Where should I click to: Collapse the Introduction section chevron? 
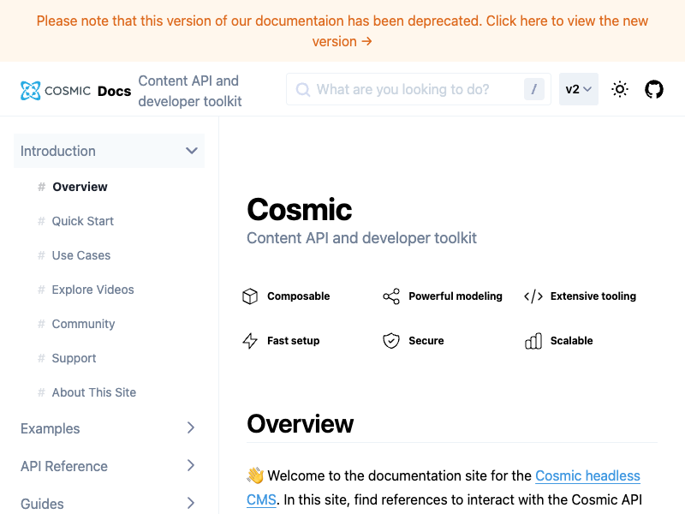(191, 151)
